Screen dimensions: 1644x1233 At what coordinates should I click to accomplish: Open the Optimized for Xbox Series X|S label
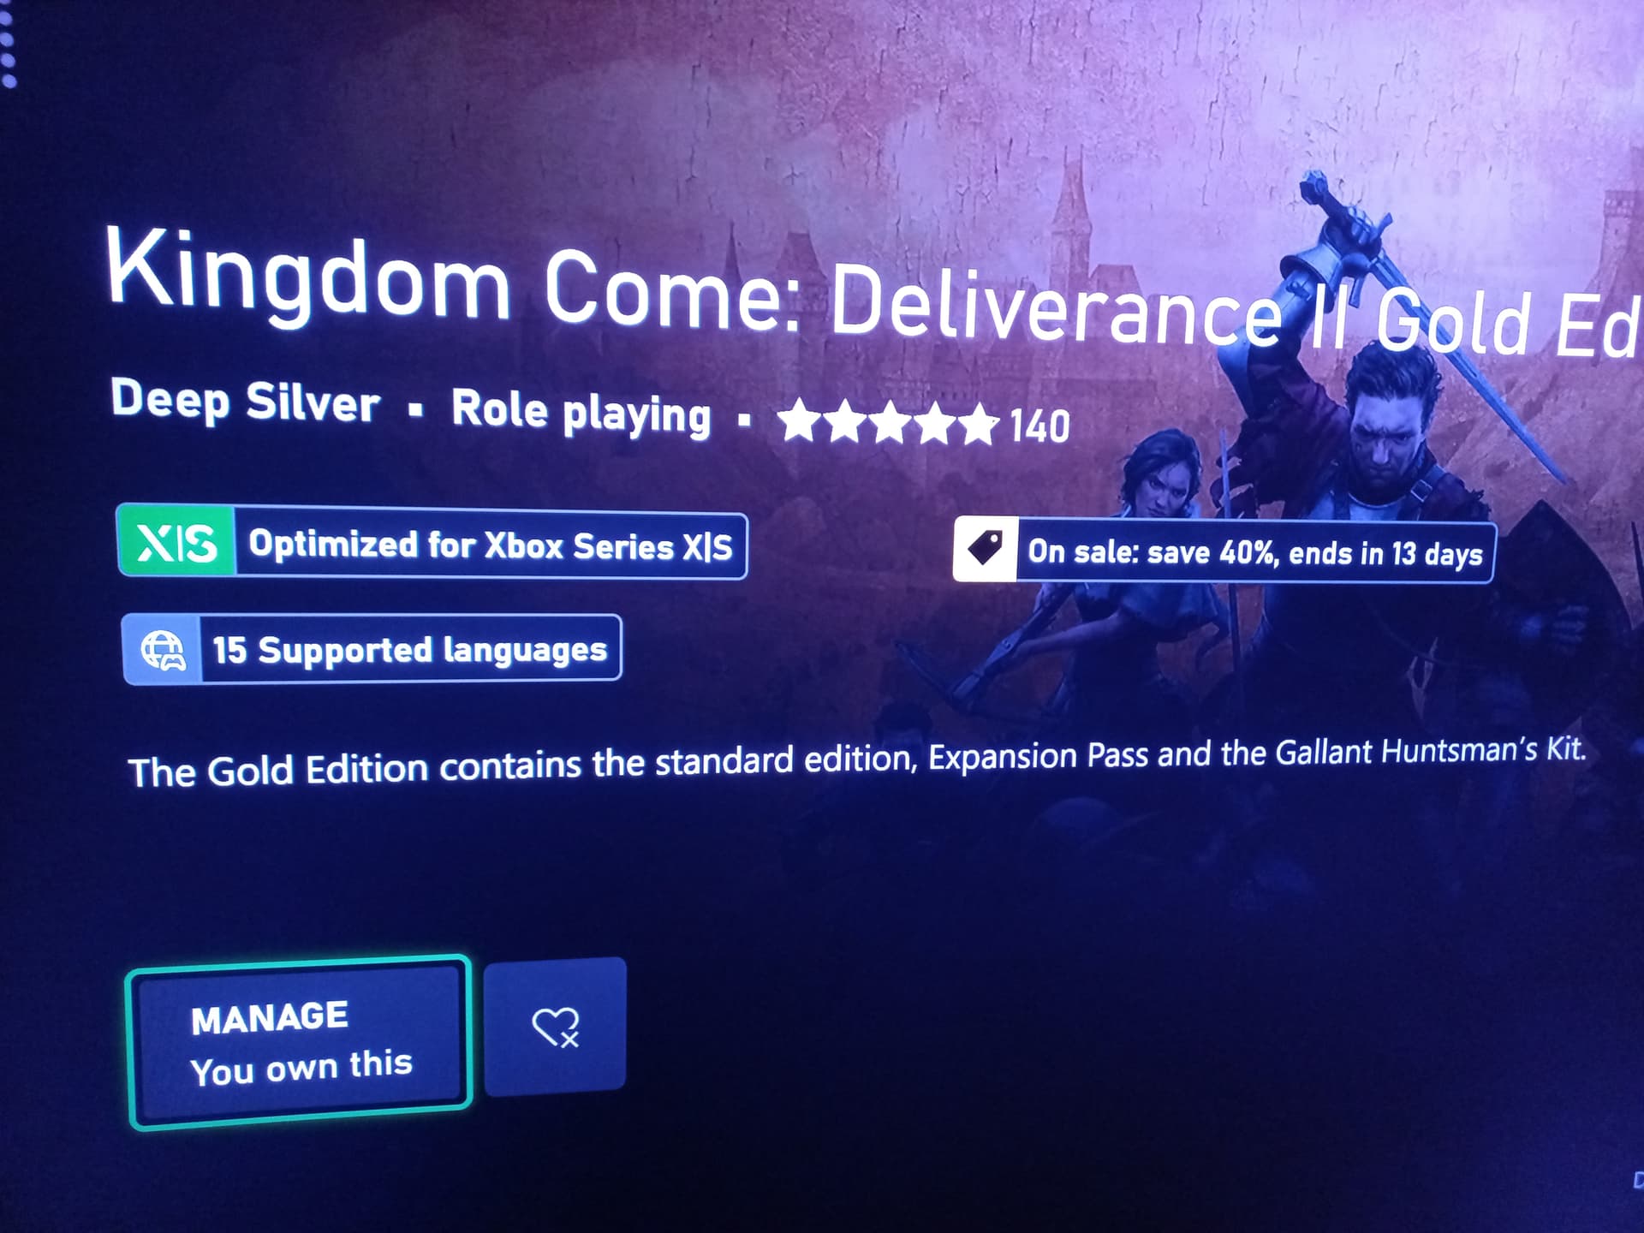491,545
